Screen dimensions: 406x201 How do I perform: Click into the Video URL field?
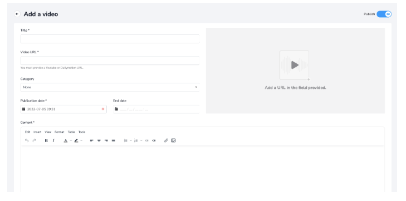click(x=110, y=61)
